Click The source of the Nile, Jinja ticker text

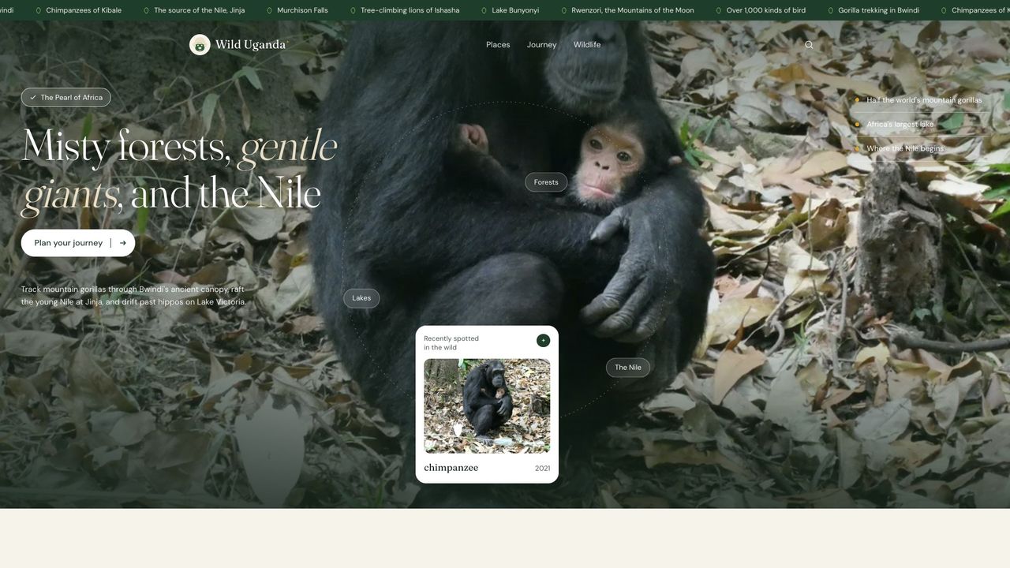[x=199, y=10]
